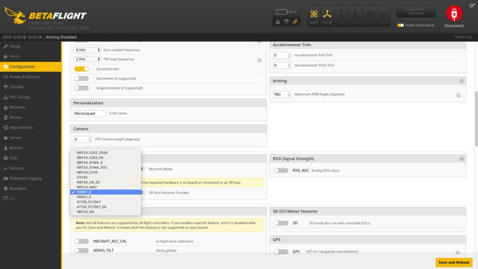This screenshot has width=478, height=269.
Task: Disable the Accelerometer toggle
Action: 81,69
